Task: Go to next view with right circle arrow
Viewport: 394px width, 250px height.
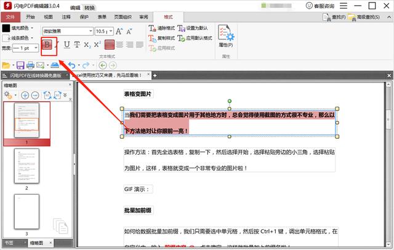Action: 113,66
